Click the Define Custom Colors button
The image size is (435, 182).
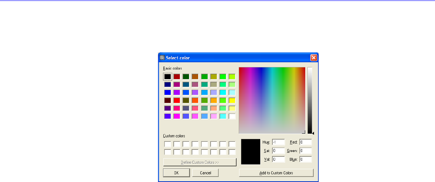200,162
